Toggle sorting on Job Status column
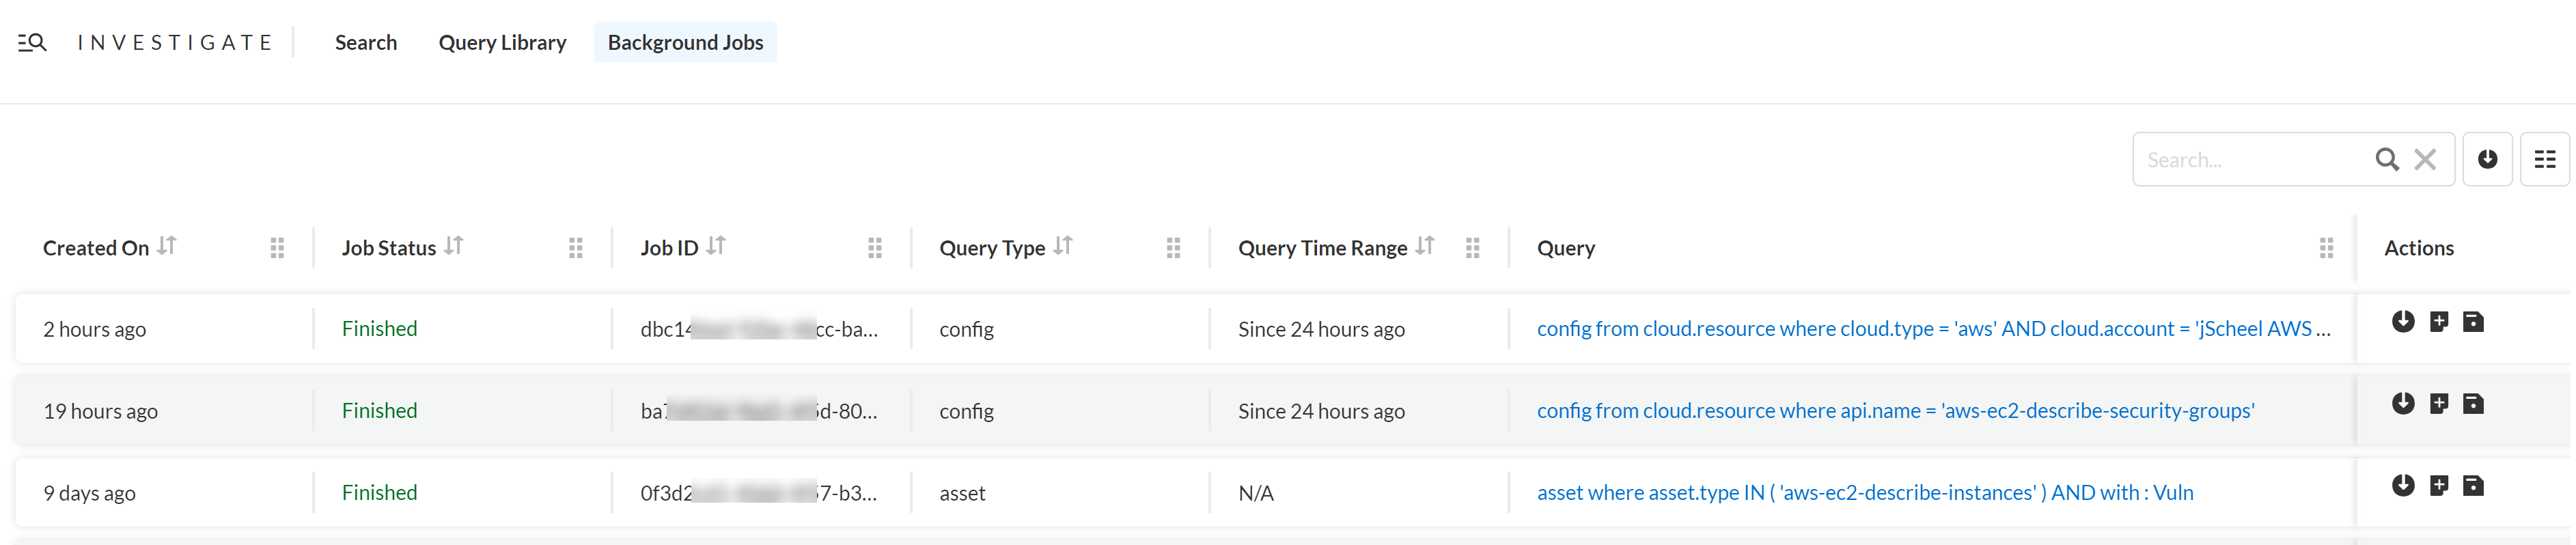 [454, 246]
